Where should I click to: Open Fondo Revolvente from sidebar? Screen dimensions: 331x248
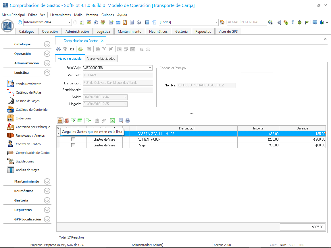click(x=28, y=84)
